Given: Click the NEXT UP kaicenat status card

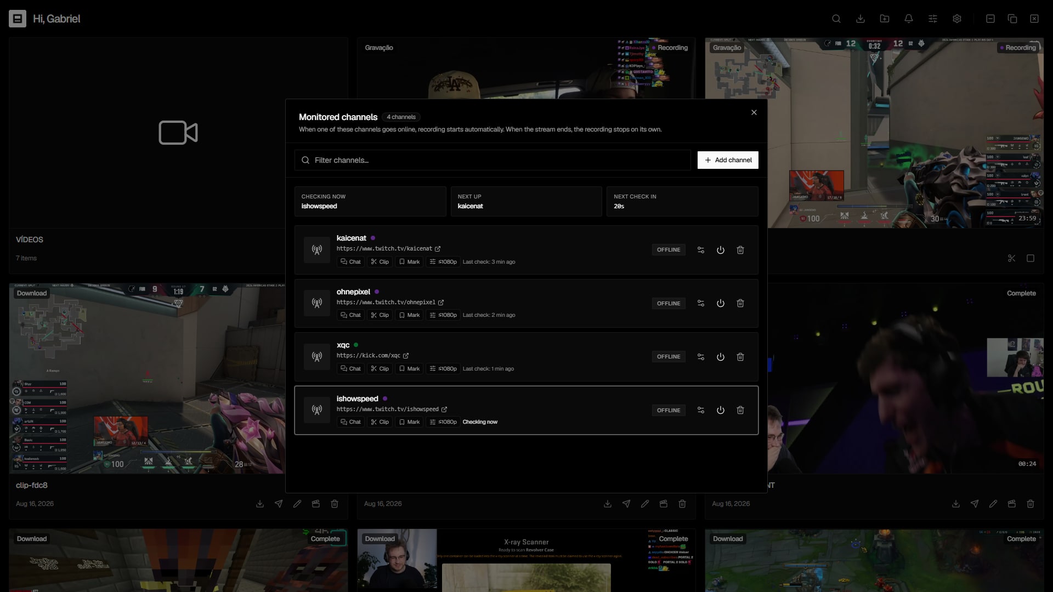Looking at the screenshot, I should point(526,201).
